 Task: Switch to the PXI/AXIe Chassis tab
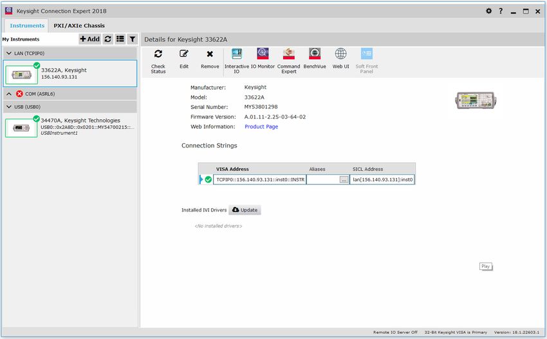pyautogui.click(x=79, y=26)
